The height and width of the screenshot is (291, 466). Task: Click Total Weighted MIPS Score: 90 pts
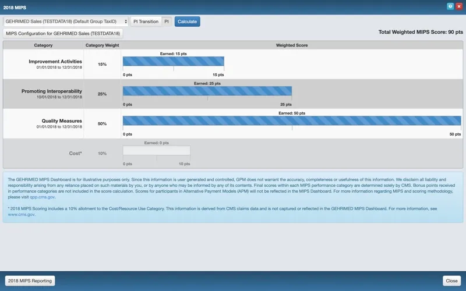click(421, 32)
